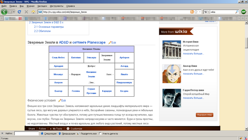The height and width of the screenshot is (140, 248).
Task: Click Подсветить все highlight button
Action: coord(87,133)
